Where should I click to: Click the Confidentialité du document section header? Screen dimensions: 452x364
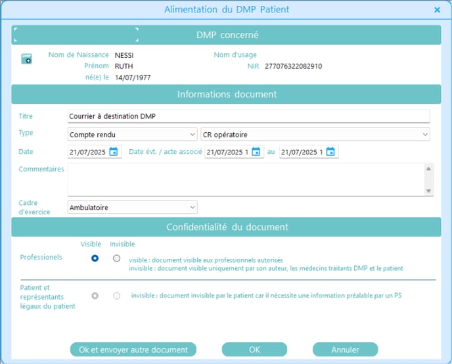coord(226,227)
